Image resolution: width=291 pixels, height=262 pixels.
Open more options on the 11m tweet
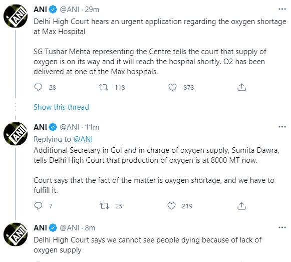click(x=282, y=127)
